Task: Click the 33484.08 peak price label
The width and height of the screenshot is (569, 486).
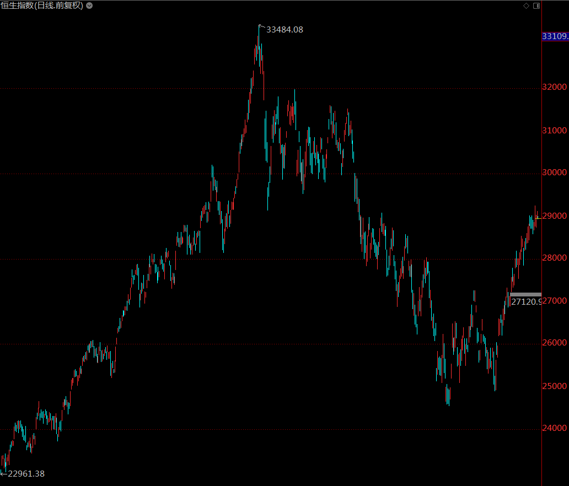Action: tap(284, 30)
